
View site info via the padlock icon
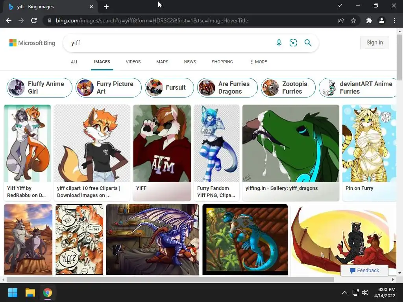coord(50,20)
